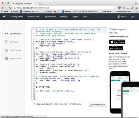This screenshot has height=118, width=139.
Task: Click the iPhone preview image
Action: point(124,94)
